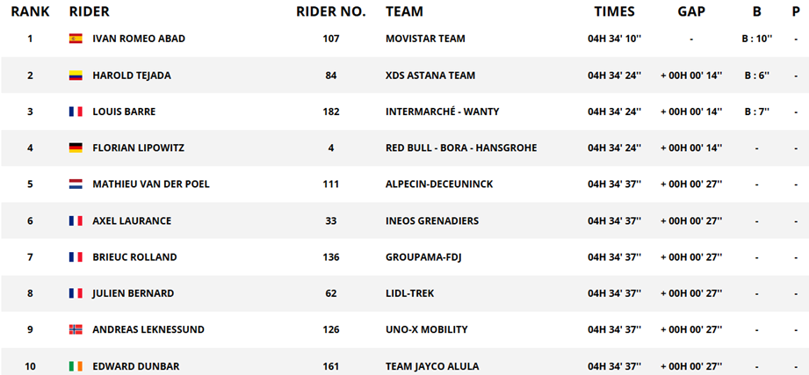Click the Spanish flag beside Ivan Romeo Abad
809x375 pixels.
click(76, 39)
